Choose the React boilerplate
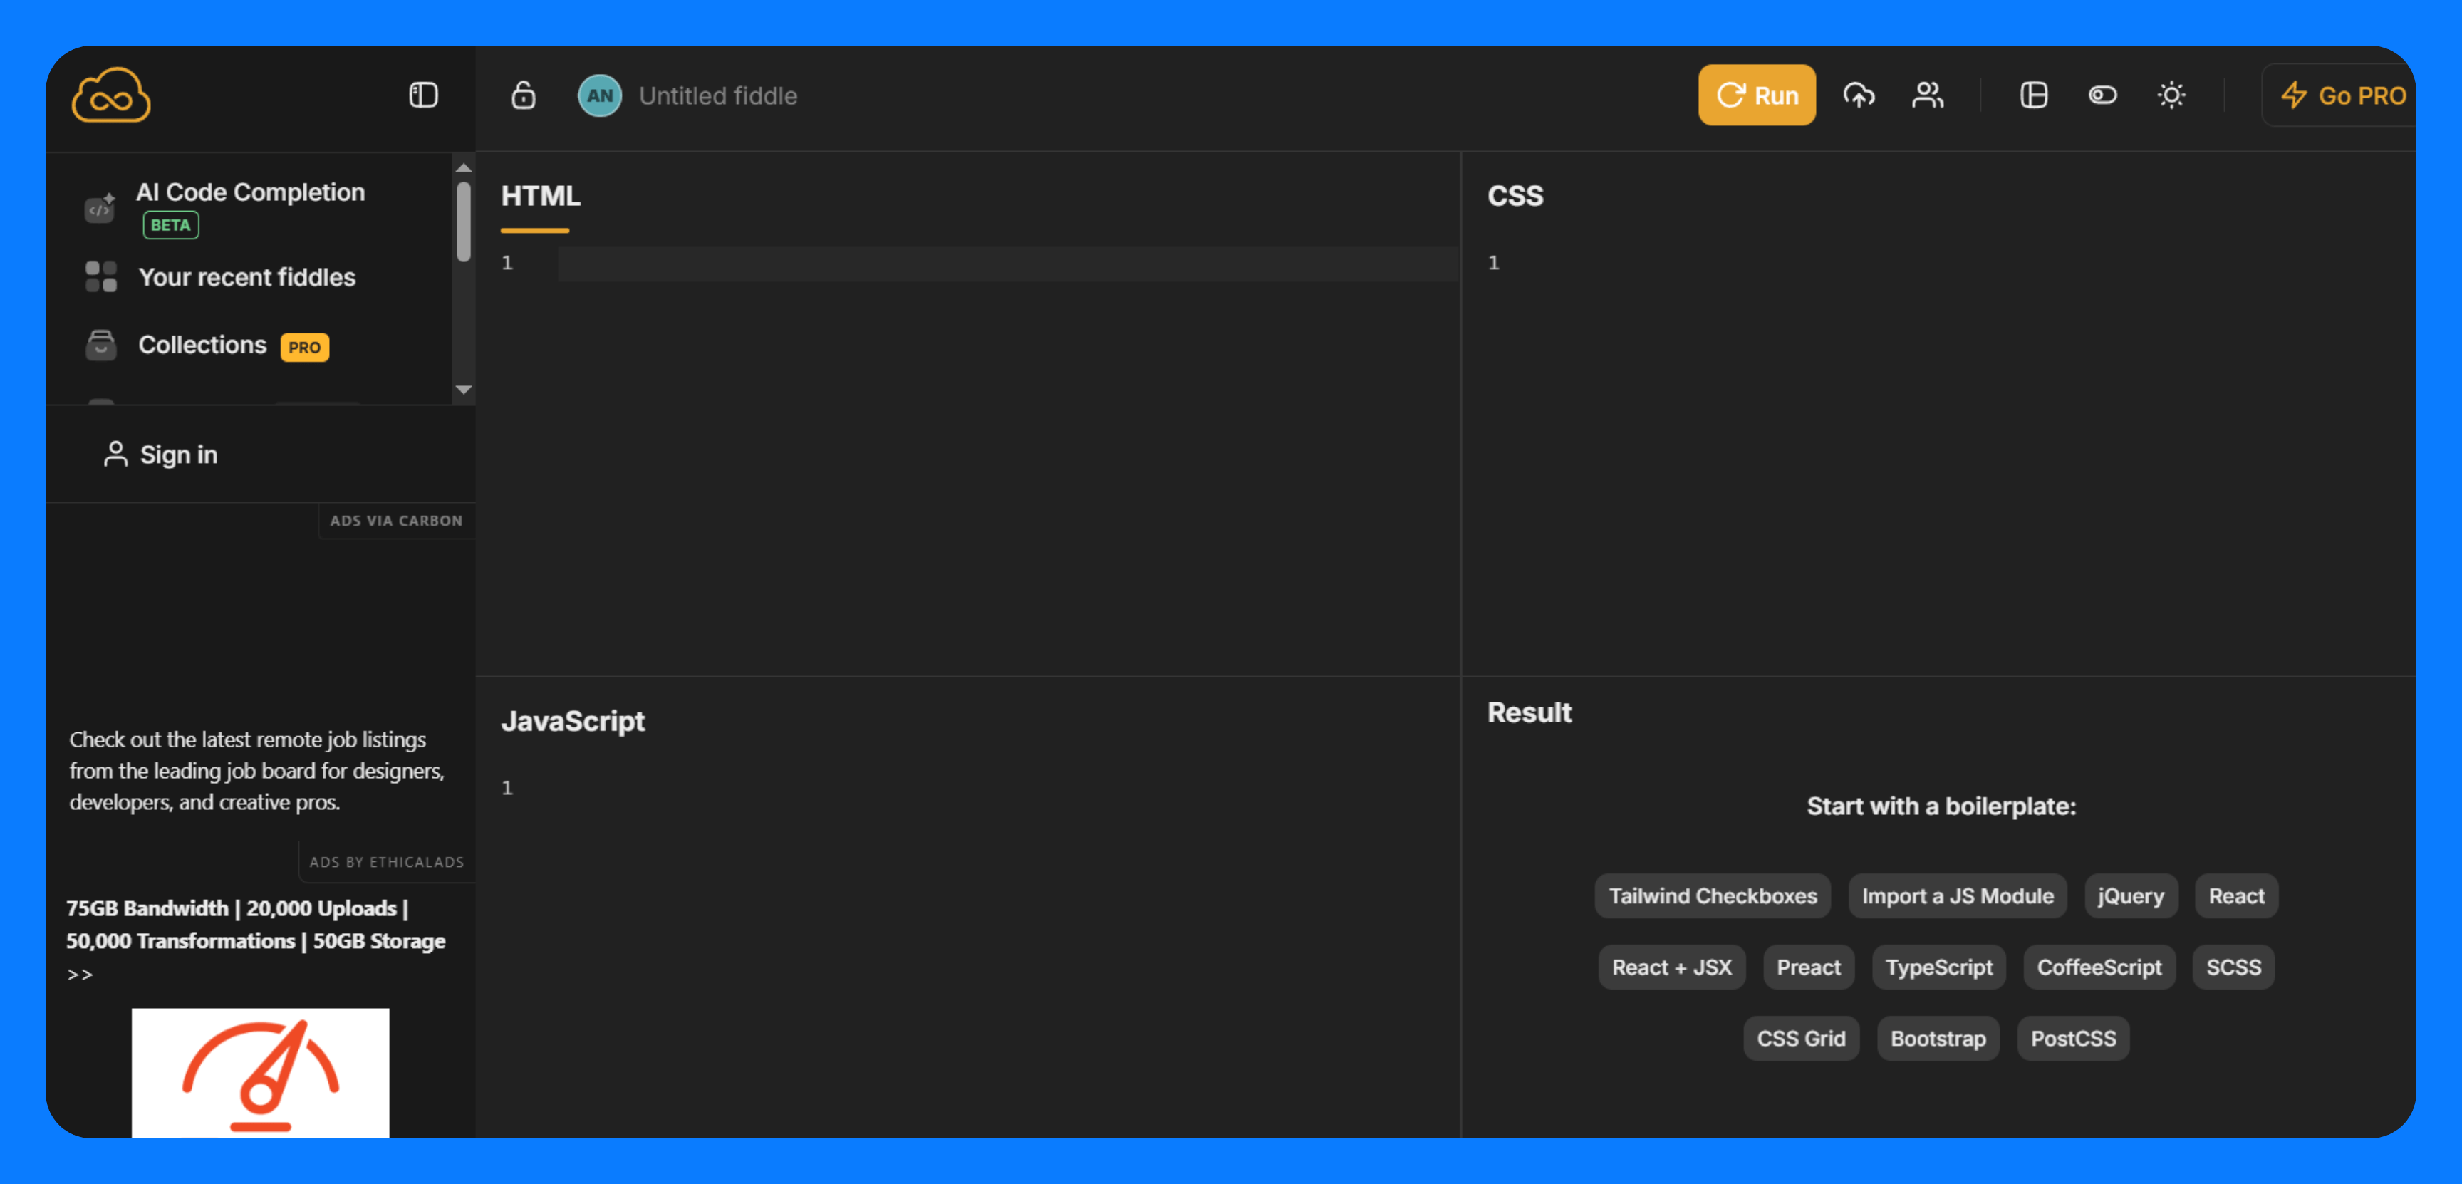2462x1184 pixels. pos(2235,895)
